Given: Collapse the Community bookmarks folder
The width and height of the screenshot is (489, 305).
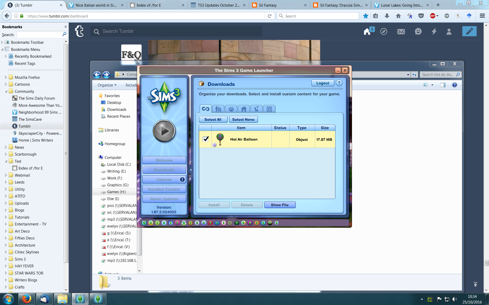Looking at the screenshot, I should click(x=6, y=91).
